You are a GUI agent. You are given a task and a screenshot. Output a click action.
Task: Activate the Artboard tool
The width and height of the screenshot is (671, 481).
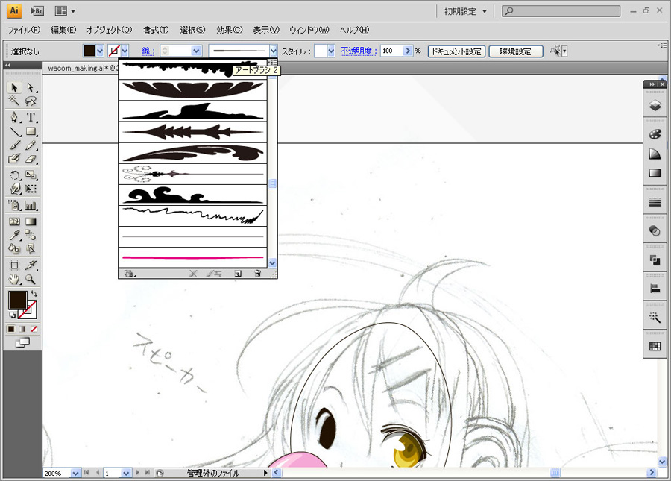[14, 265]
